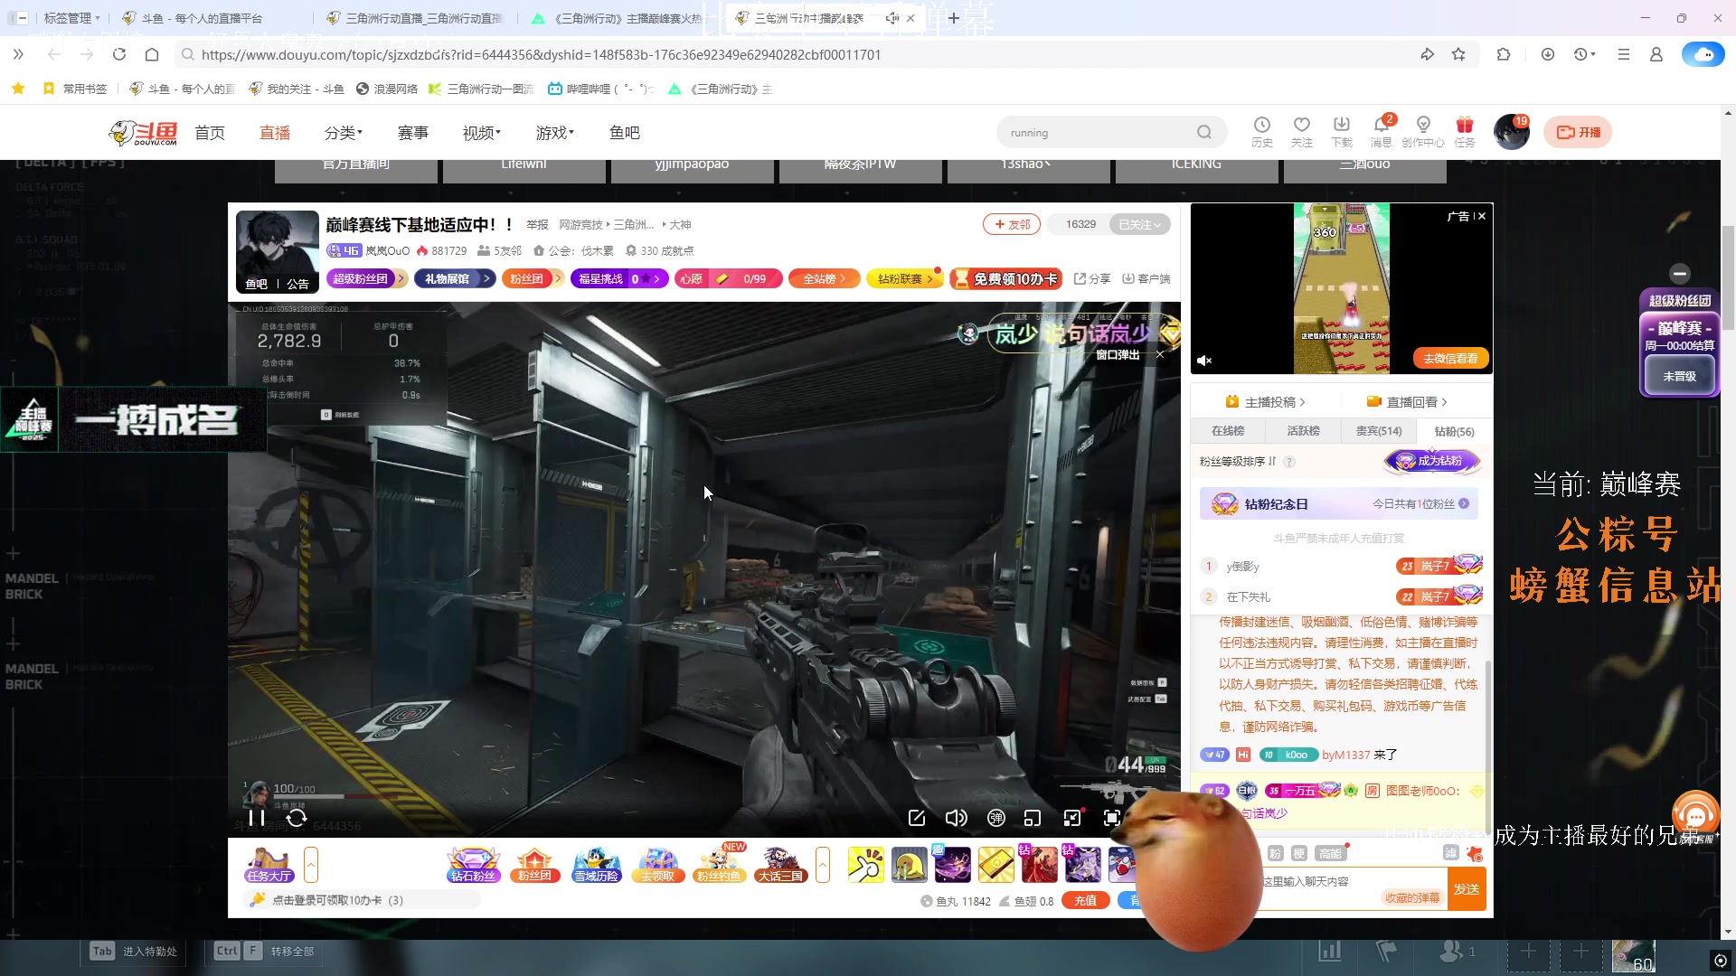Send the gold bar gift
The height and width of the screenshot is (976, 1736).
(995, 865)
